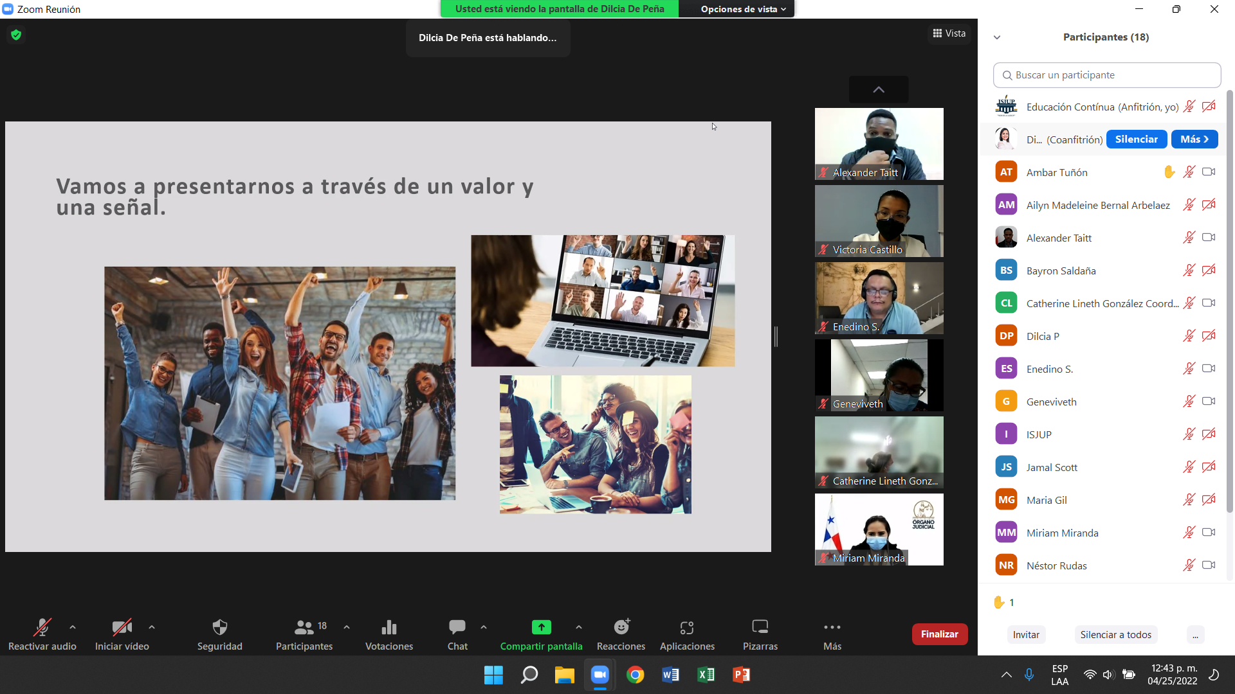This screenshot has height=694, width=1235.
Task: Expand arrow next to Participantes button
Action: coord(347,627)
